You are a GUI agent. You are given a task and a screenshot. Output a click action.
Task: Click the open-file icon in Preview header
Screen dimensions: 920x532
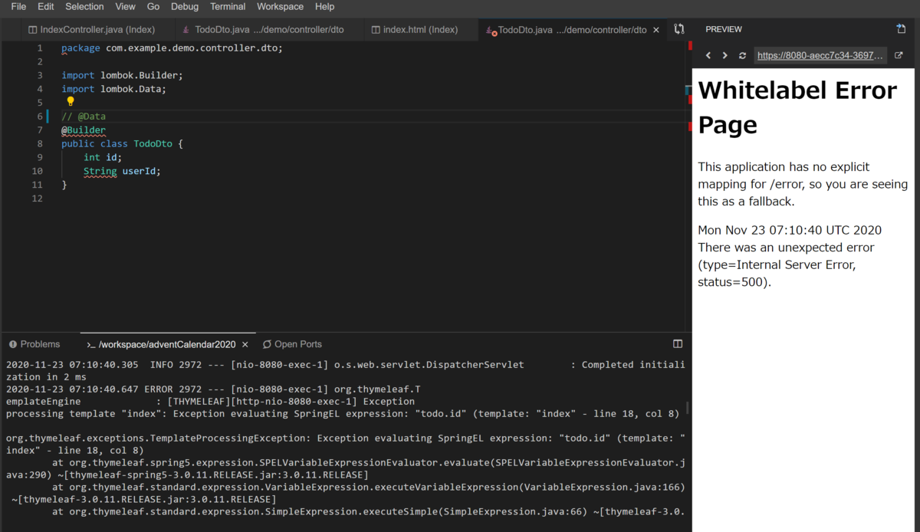click(x=901, y=29)
